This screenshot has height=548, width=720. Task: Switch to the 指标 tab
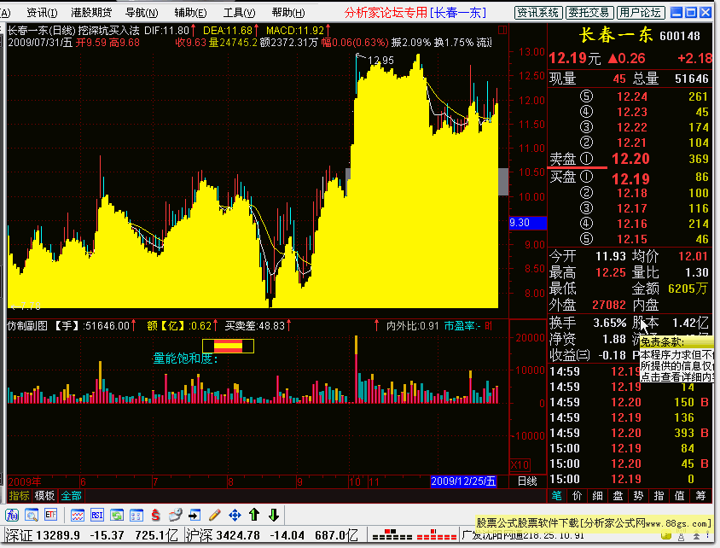19,496
